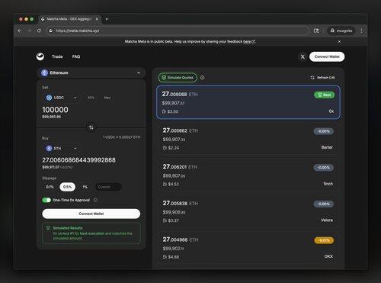This screenshot has height=283, width=381.
Task: Click the -0.00% badge on Velora quote
Action: [324, 204]
